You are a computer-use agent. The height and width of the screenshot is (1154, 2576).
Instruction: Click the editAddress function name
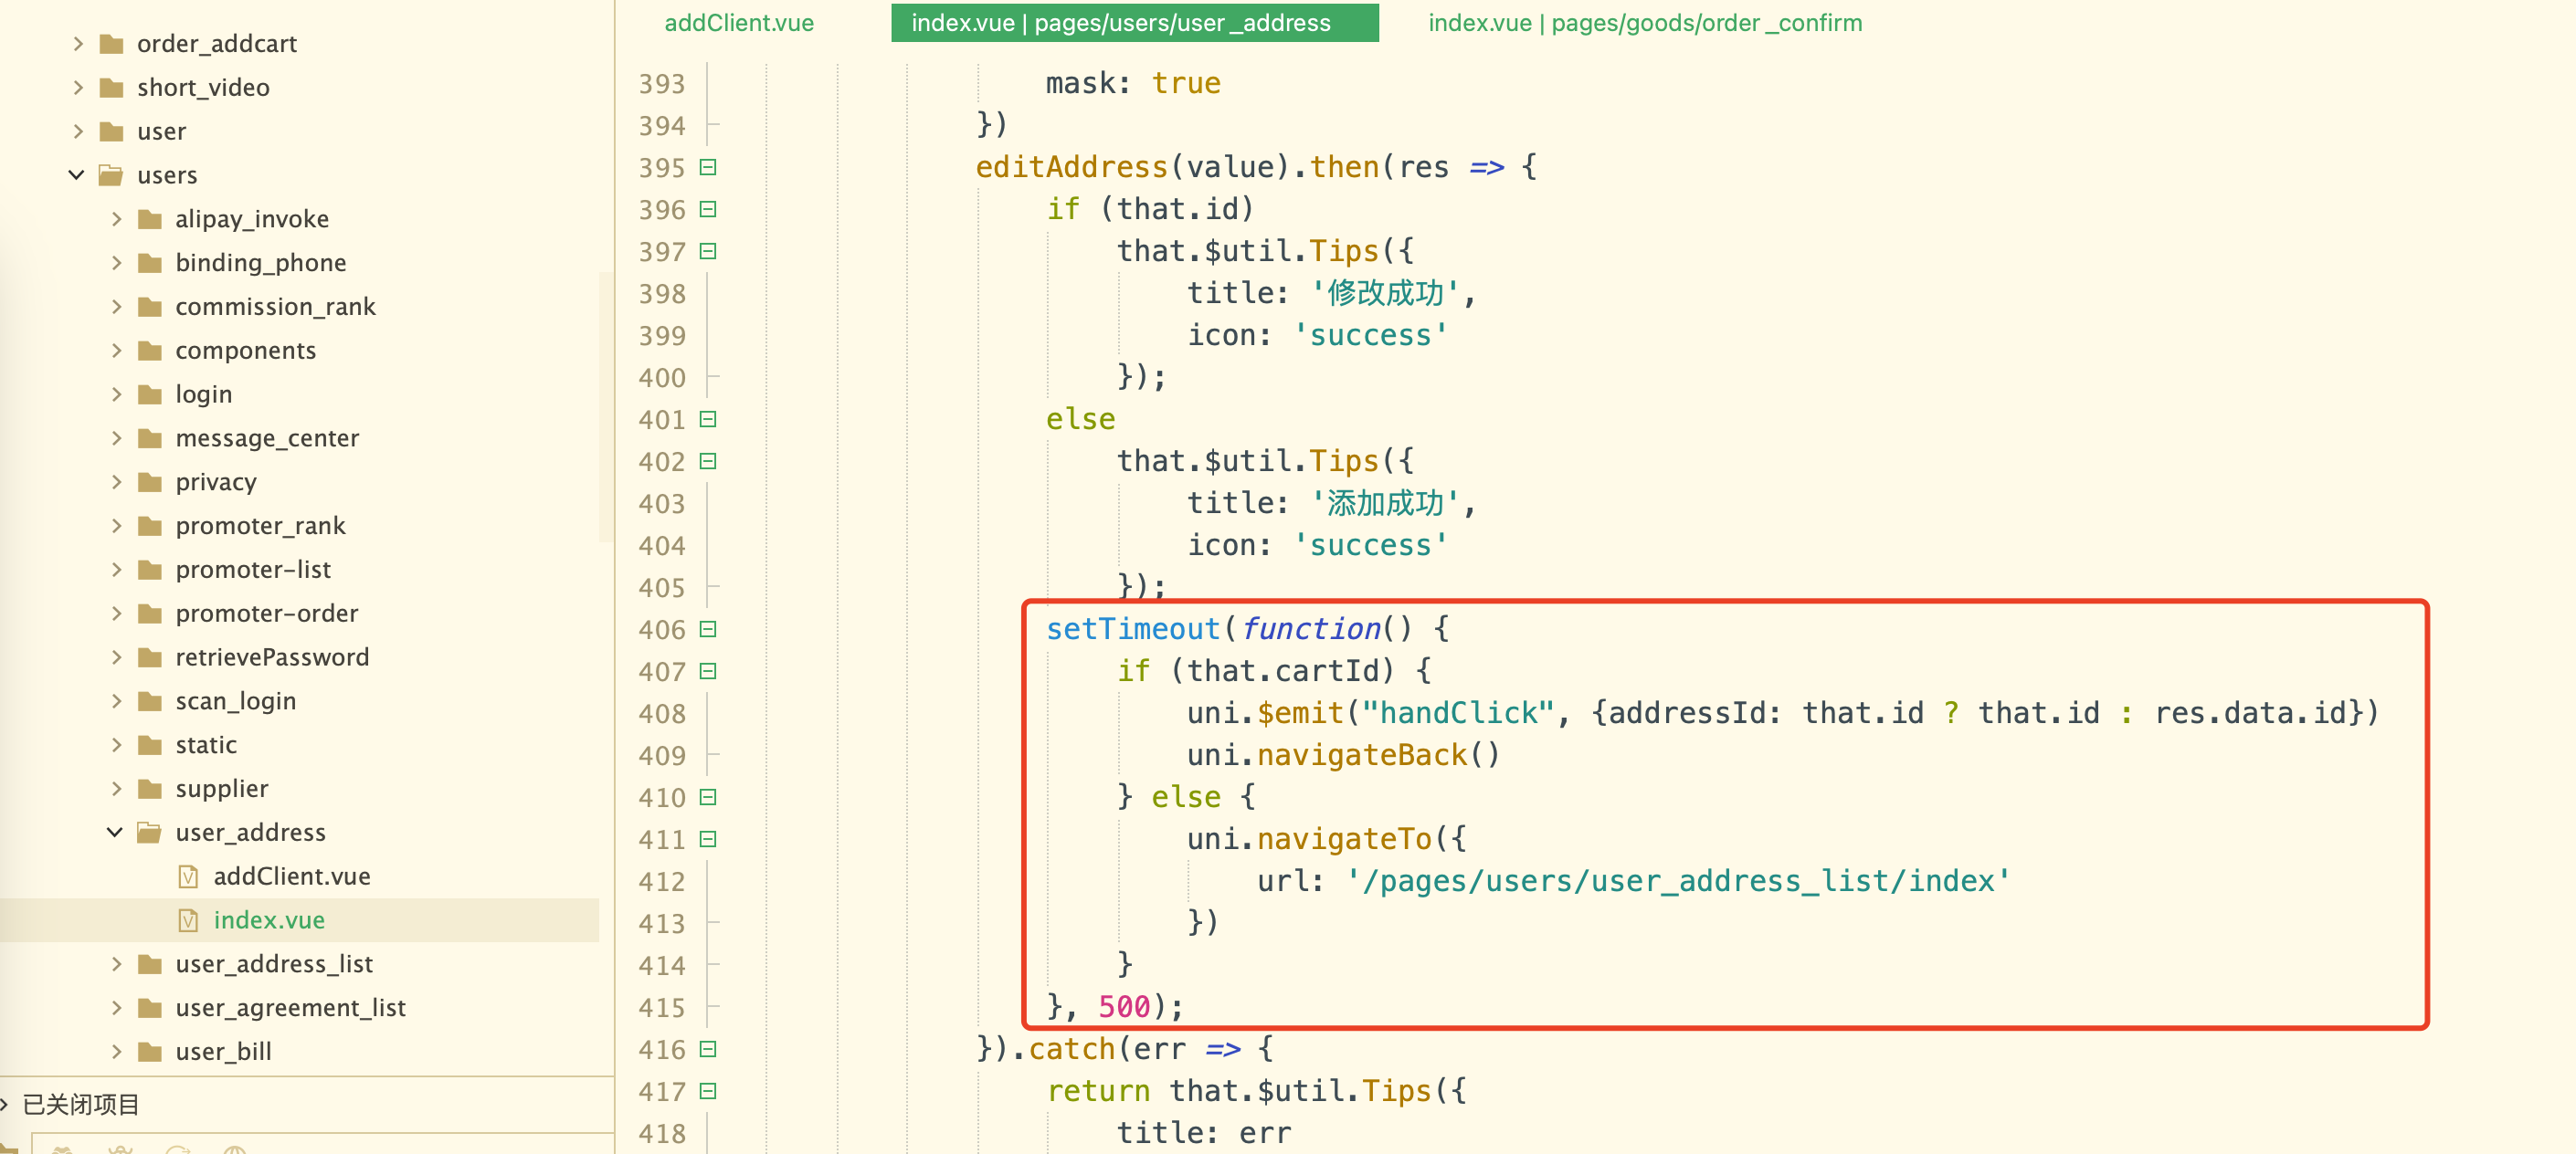click(x=1071, y=167)
